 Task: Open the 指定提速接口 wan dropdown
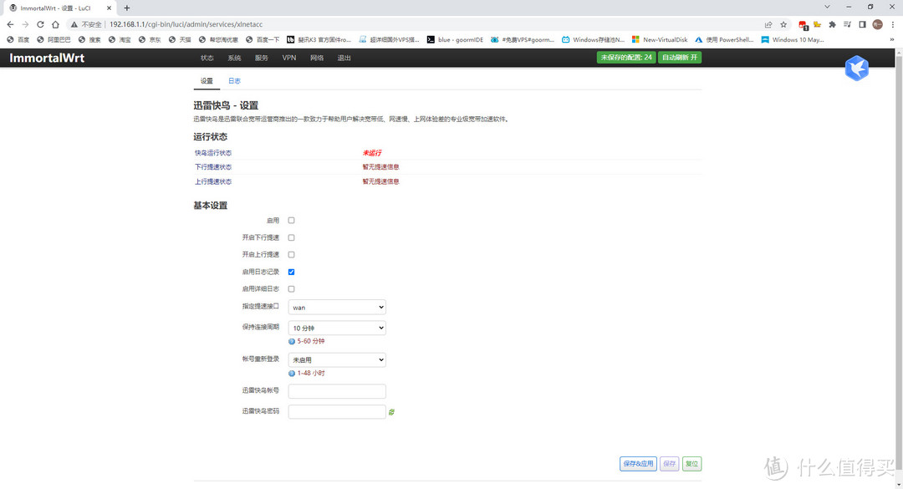click(x=337, y=308)
